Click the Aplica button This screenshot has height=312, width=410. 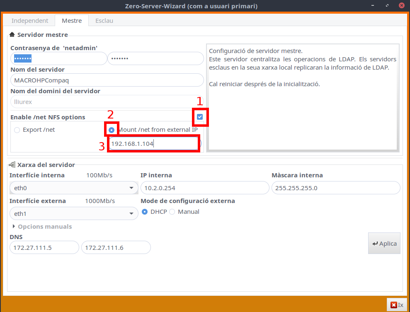click(x=384, y=243)
